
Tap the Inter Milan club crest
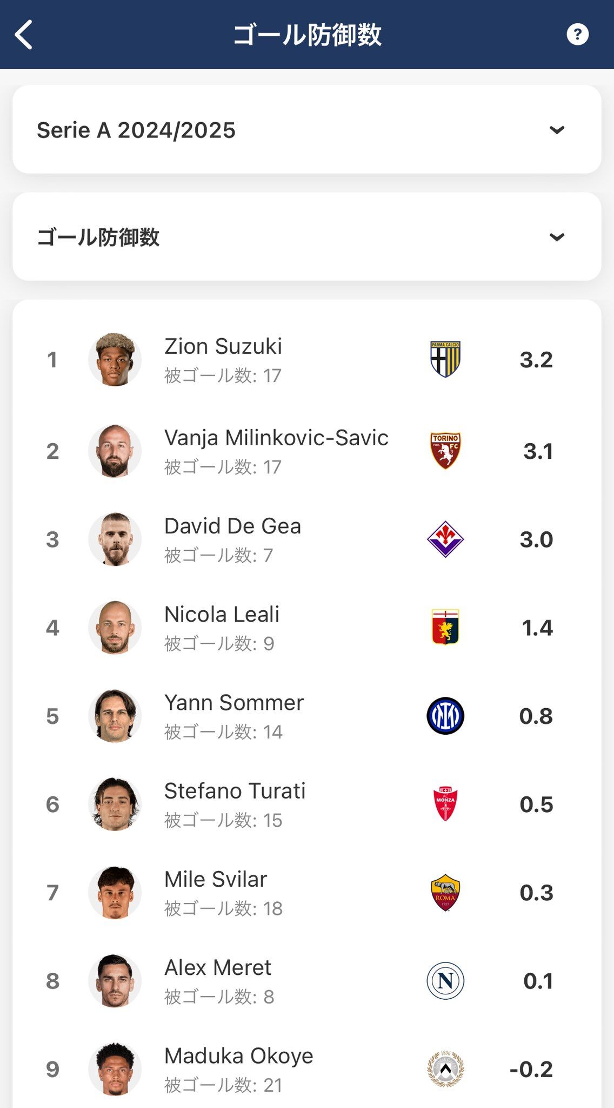(x=445, y=716)
